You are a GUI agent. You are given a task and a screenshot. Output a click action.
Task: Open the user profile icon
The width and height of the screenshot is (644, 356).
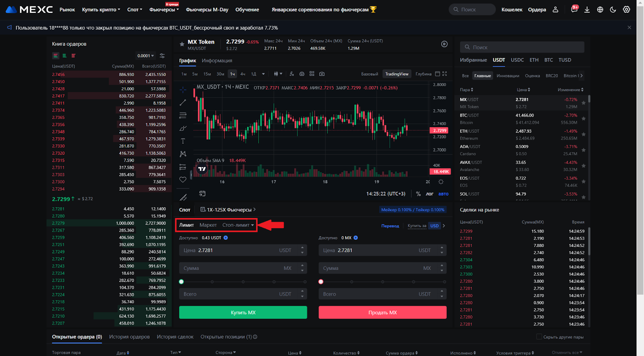[x=555, y=9]
